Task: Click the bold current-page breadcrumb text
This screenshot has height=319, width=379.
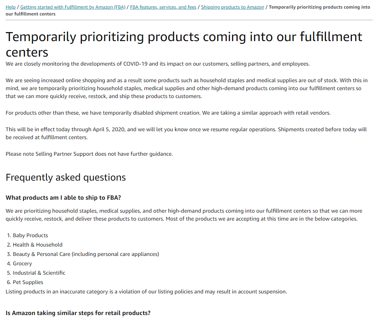Action: 319,7
